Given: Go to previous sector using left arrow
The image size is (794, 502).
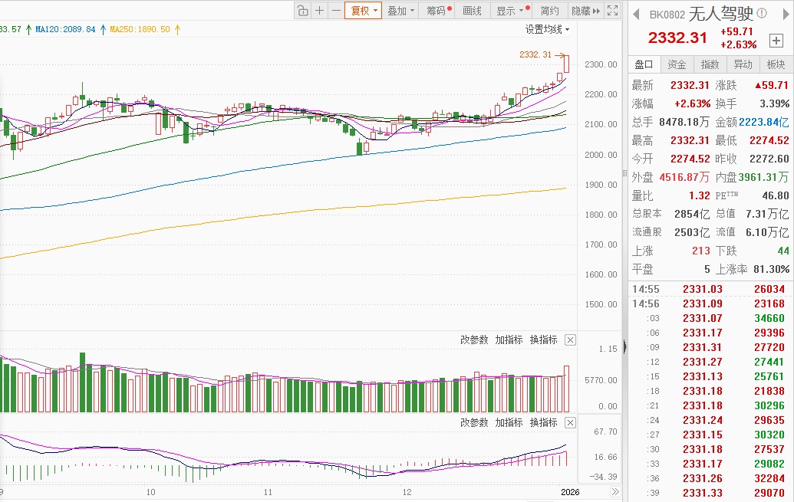Looking at the screenshot, I should pos(636,14).
